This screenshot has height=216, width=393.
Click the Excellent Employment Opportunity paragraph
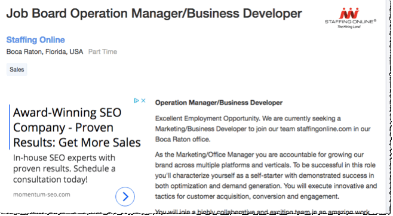pyautogui.click(x=263, y=129)
